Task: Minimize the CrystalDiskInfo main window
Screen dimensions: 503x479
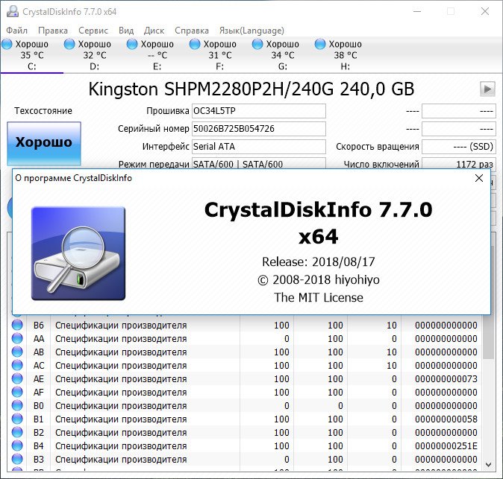Action: click(x=417, y=11)
